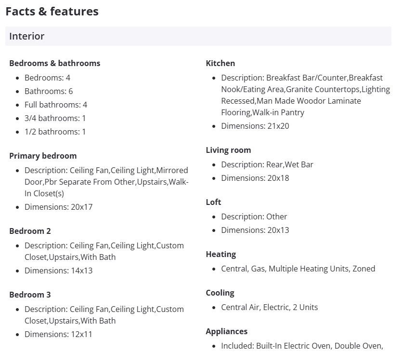Click the Facts & features heading
This screenshot has width=403, height=352.
click(x=52, y=12)
